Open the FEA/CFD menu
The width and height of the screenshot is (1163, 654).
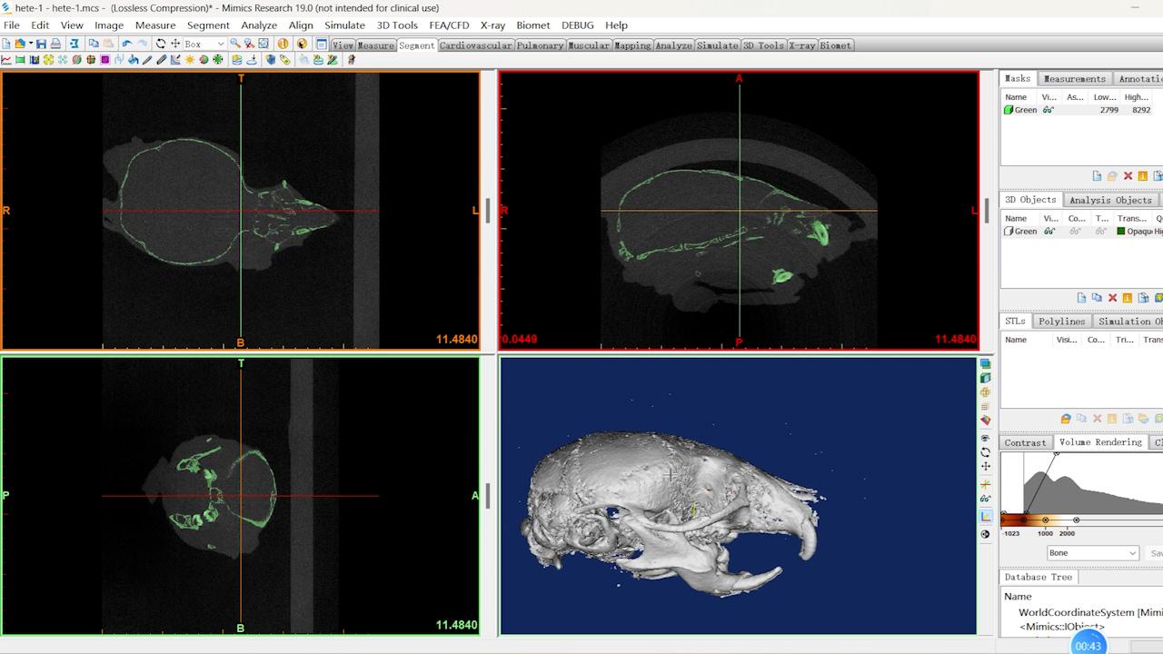tap(449, 25)
